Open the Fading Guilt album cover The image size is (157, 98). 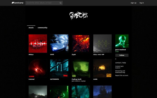point(81,68)
